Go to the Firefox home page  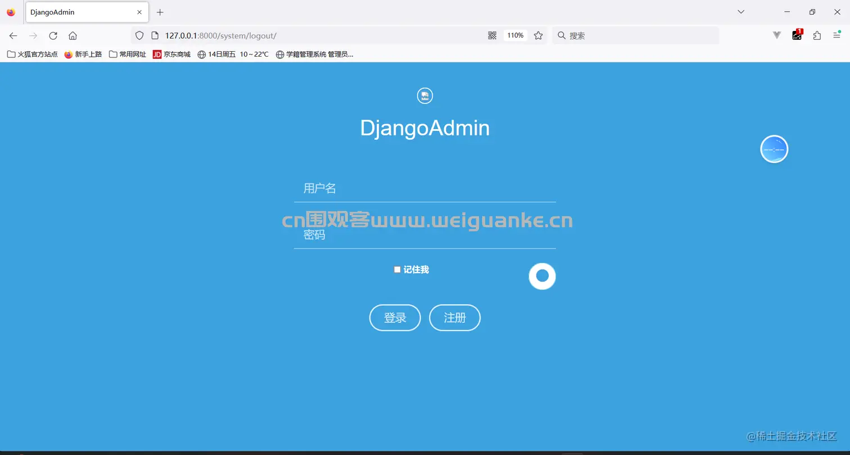(73, 35)
